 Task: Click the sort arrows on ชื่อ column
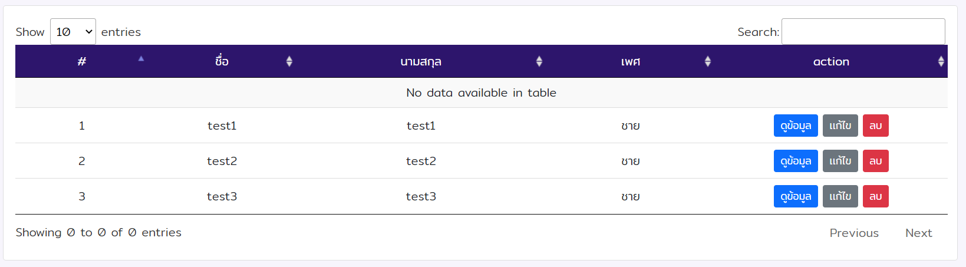point(289,61)
